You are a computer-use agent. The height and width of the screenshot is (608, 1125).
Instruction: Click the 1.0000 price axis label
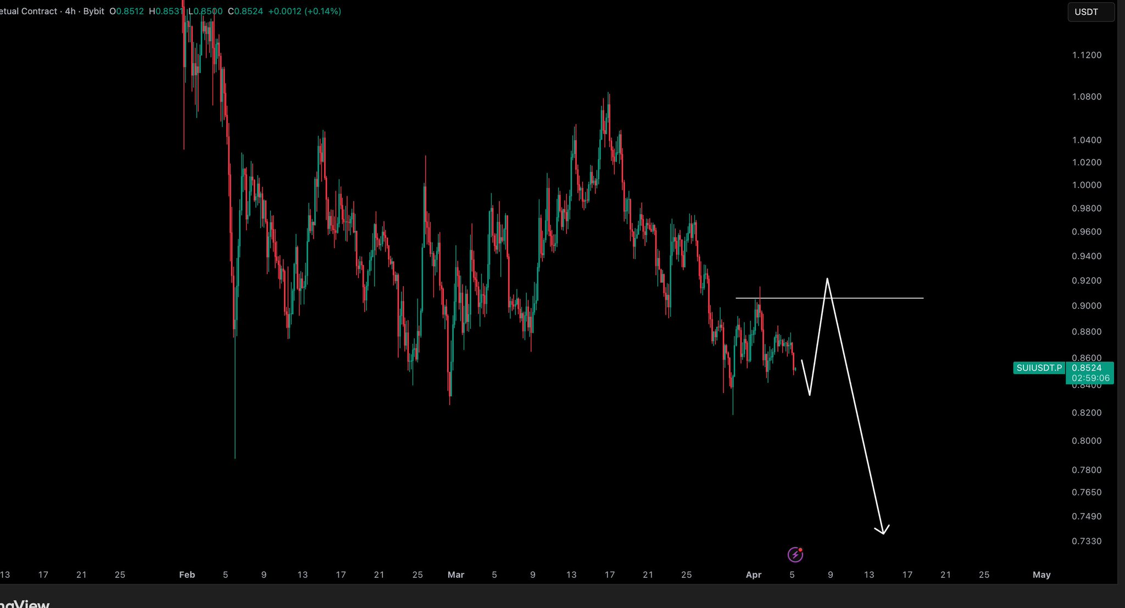pos(1087,185)
